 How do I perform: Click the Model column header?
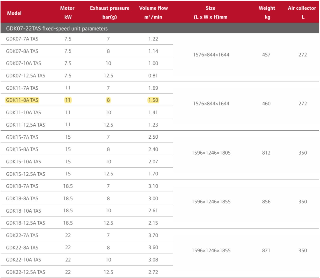14,13
